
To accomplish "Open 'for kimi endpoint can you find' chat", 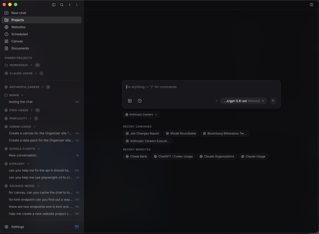I will 42,200.
